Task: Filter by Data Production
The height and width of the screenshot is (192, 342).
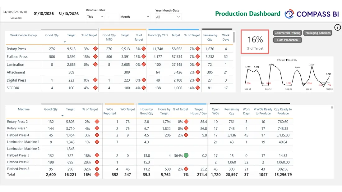Action: point(288,40)
